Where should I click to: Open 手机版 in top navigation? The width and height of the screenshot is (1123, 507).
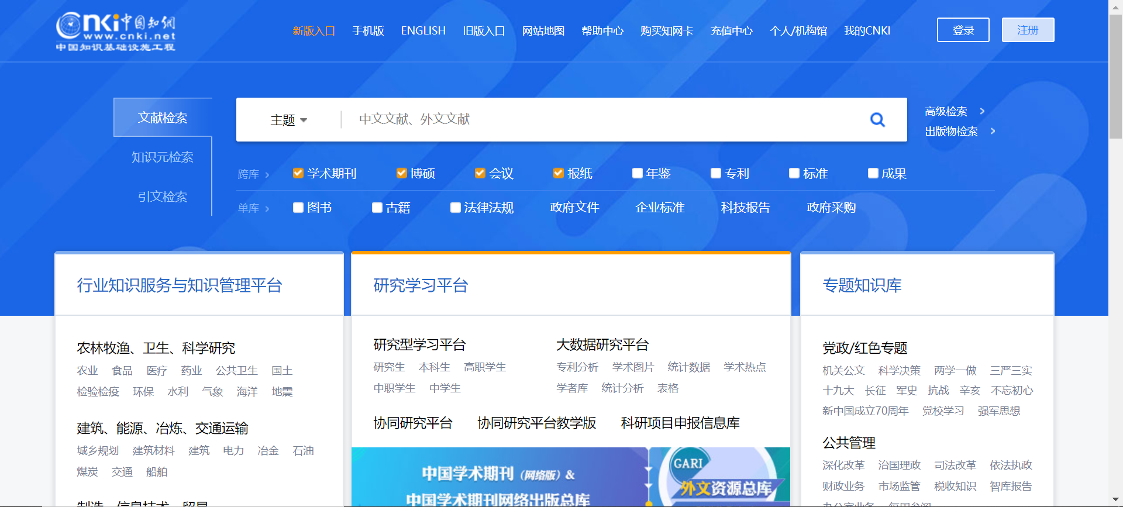coord(368,31)
